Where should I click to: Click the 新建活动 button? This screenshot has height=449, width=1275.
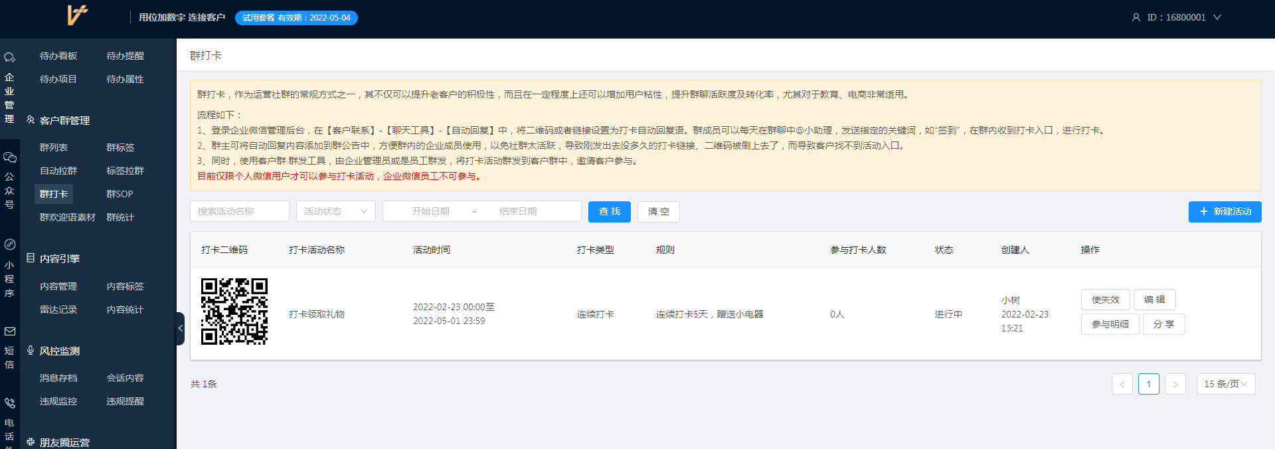tap(1225, 211)
